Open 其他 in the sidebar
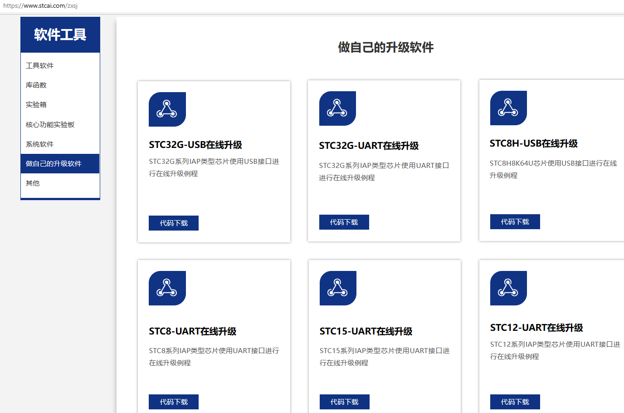This screenshot has width=624, height=413. coord(60,183)
